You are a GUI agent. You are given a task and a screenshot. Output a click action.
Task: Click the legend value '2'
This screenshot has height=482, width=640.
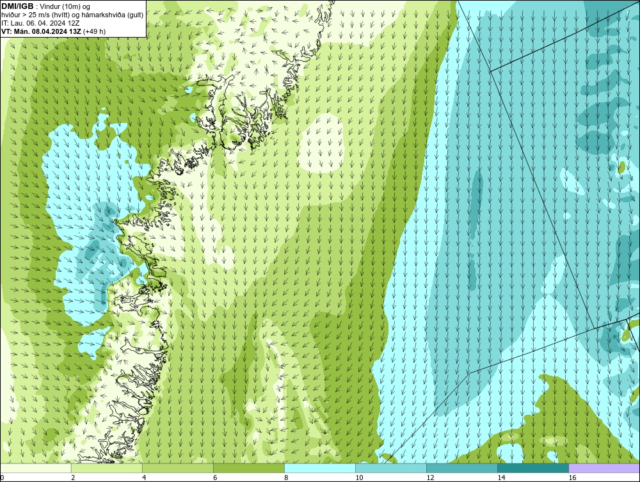pyautogui.click(x=73, y=478)
